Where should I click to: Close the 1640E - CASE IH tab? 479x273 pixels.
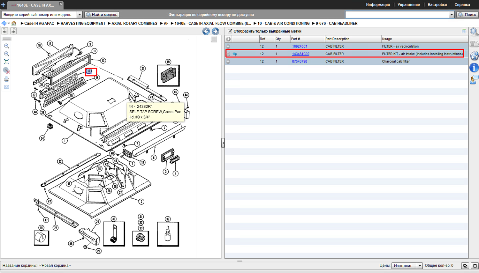pos(61,4)
